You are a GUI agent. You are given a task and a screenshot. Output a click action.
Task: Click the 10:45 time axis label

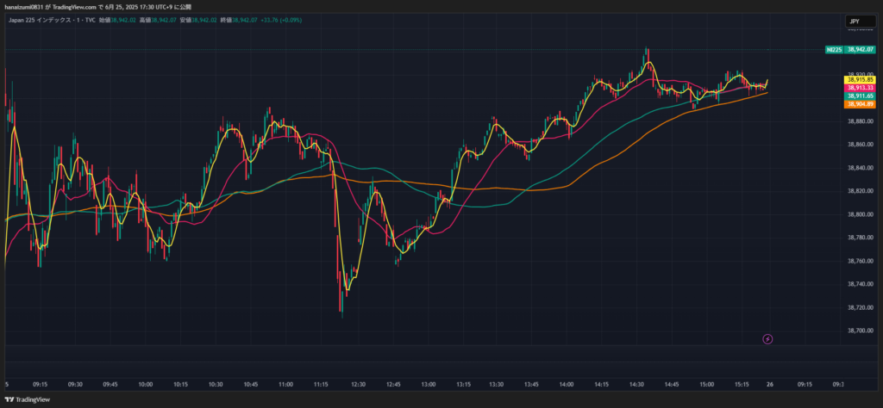point(251,385)
